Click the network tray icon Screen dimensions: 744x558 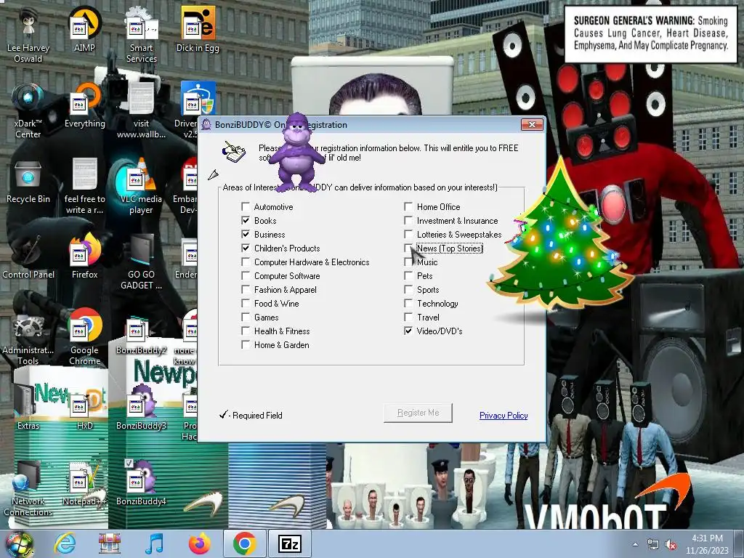coord(653,545)
